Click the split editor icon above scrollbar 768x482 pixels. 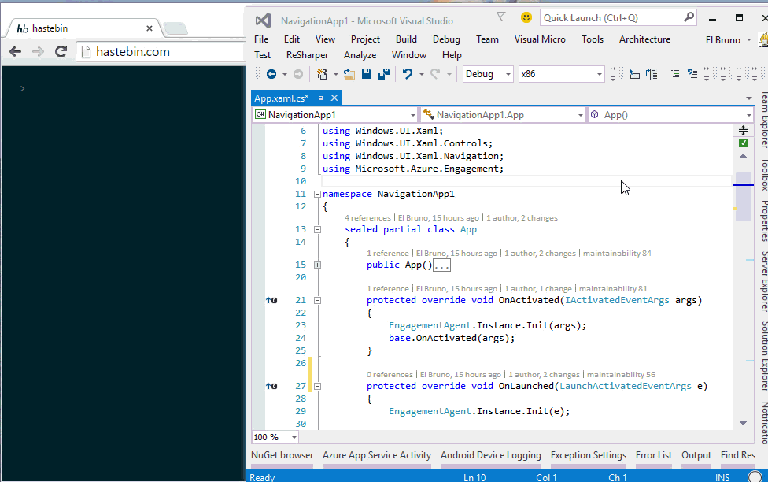(744, 130)
